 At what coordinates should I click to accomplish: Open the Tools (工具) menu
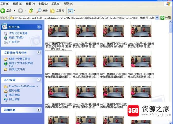[56, 4]
